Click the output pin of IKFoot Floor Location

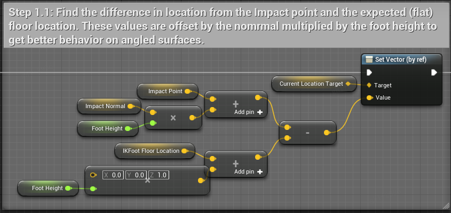[x=185, y=151]
